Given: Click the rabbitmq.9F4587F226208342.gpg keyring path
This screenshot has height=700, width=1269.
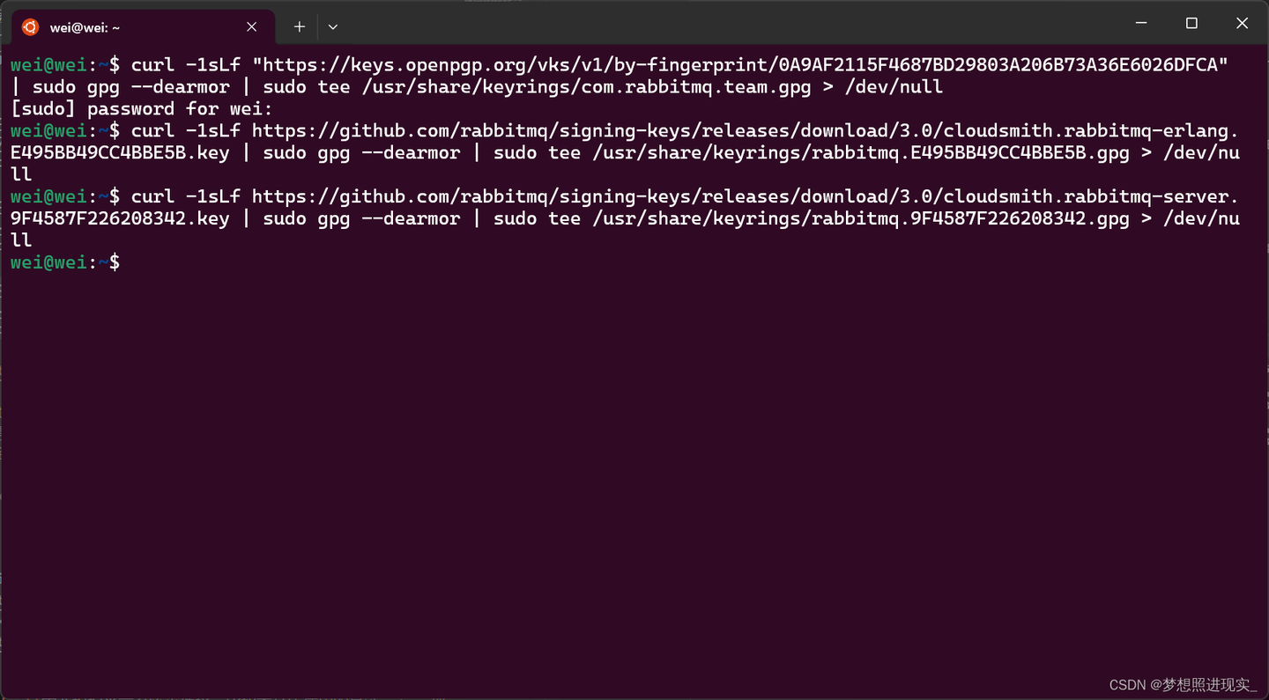Looking at the screenshot, I should (861, 218).
